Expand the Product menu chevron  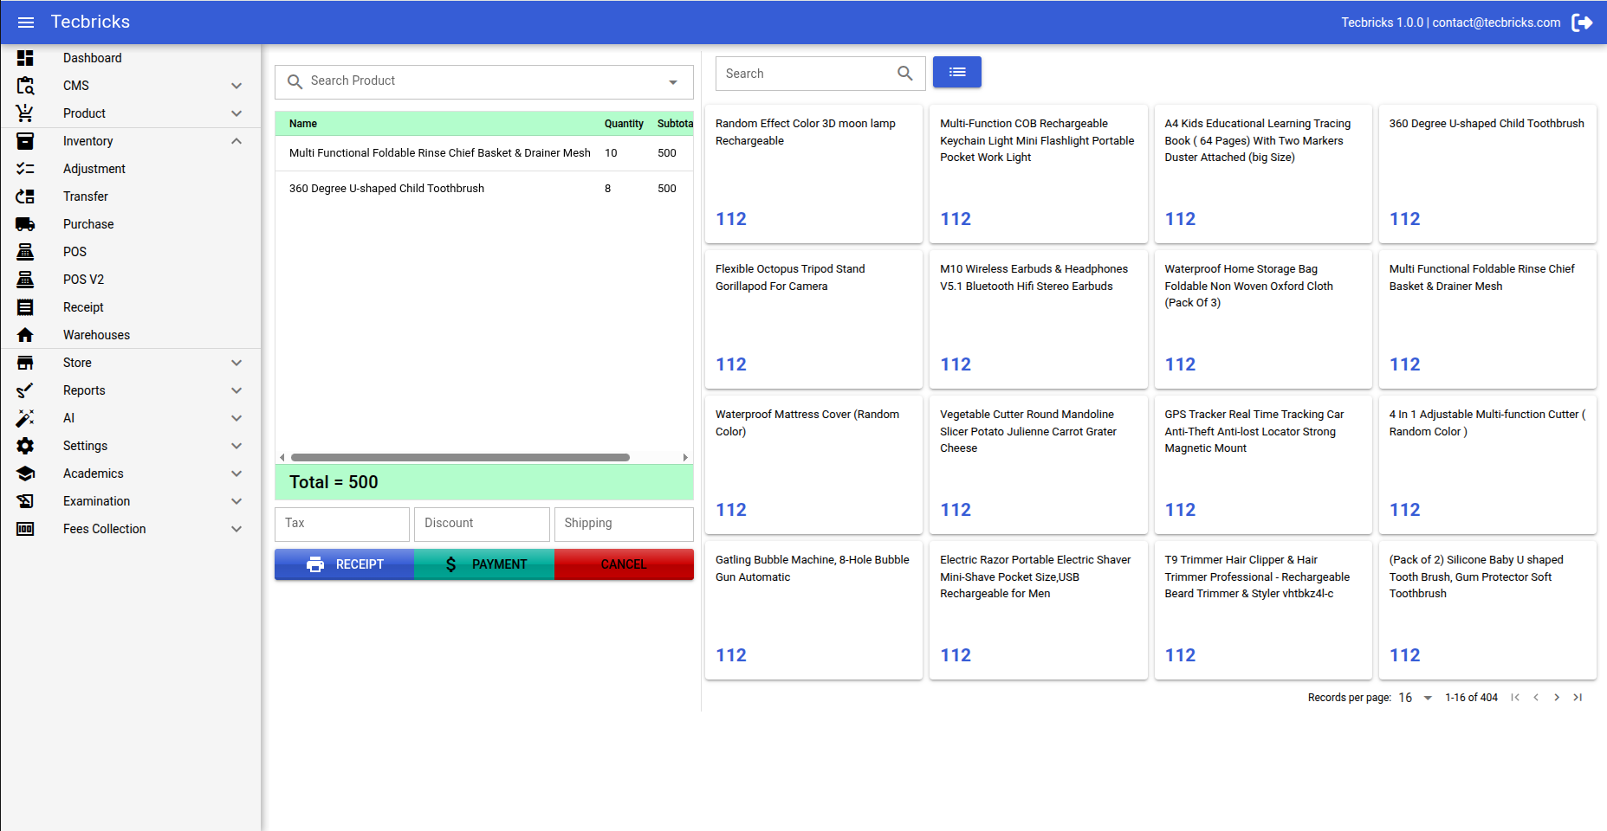click(x=237, y=113)
